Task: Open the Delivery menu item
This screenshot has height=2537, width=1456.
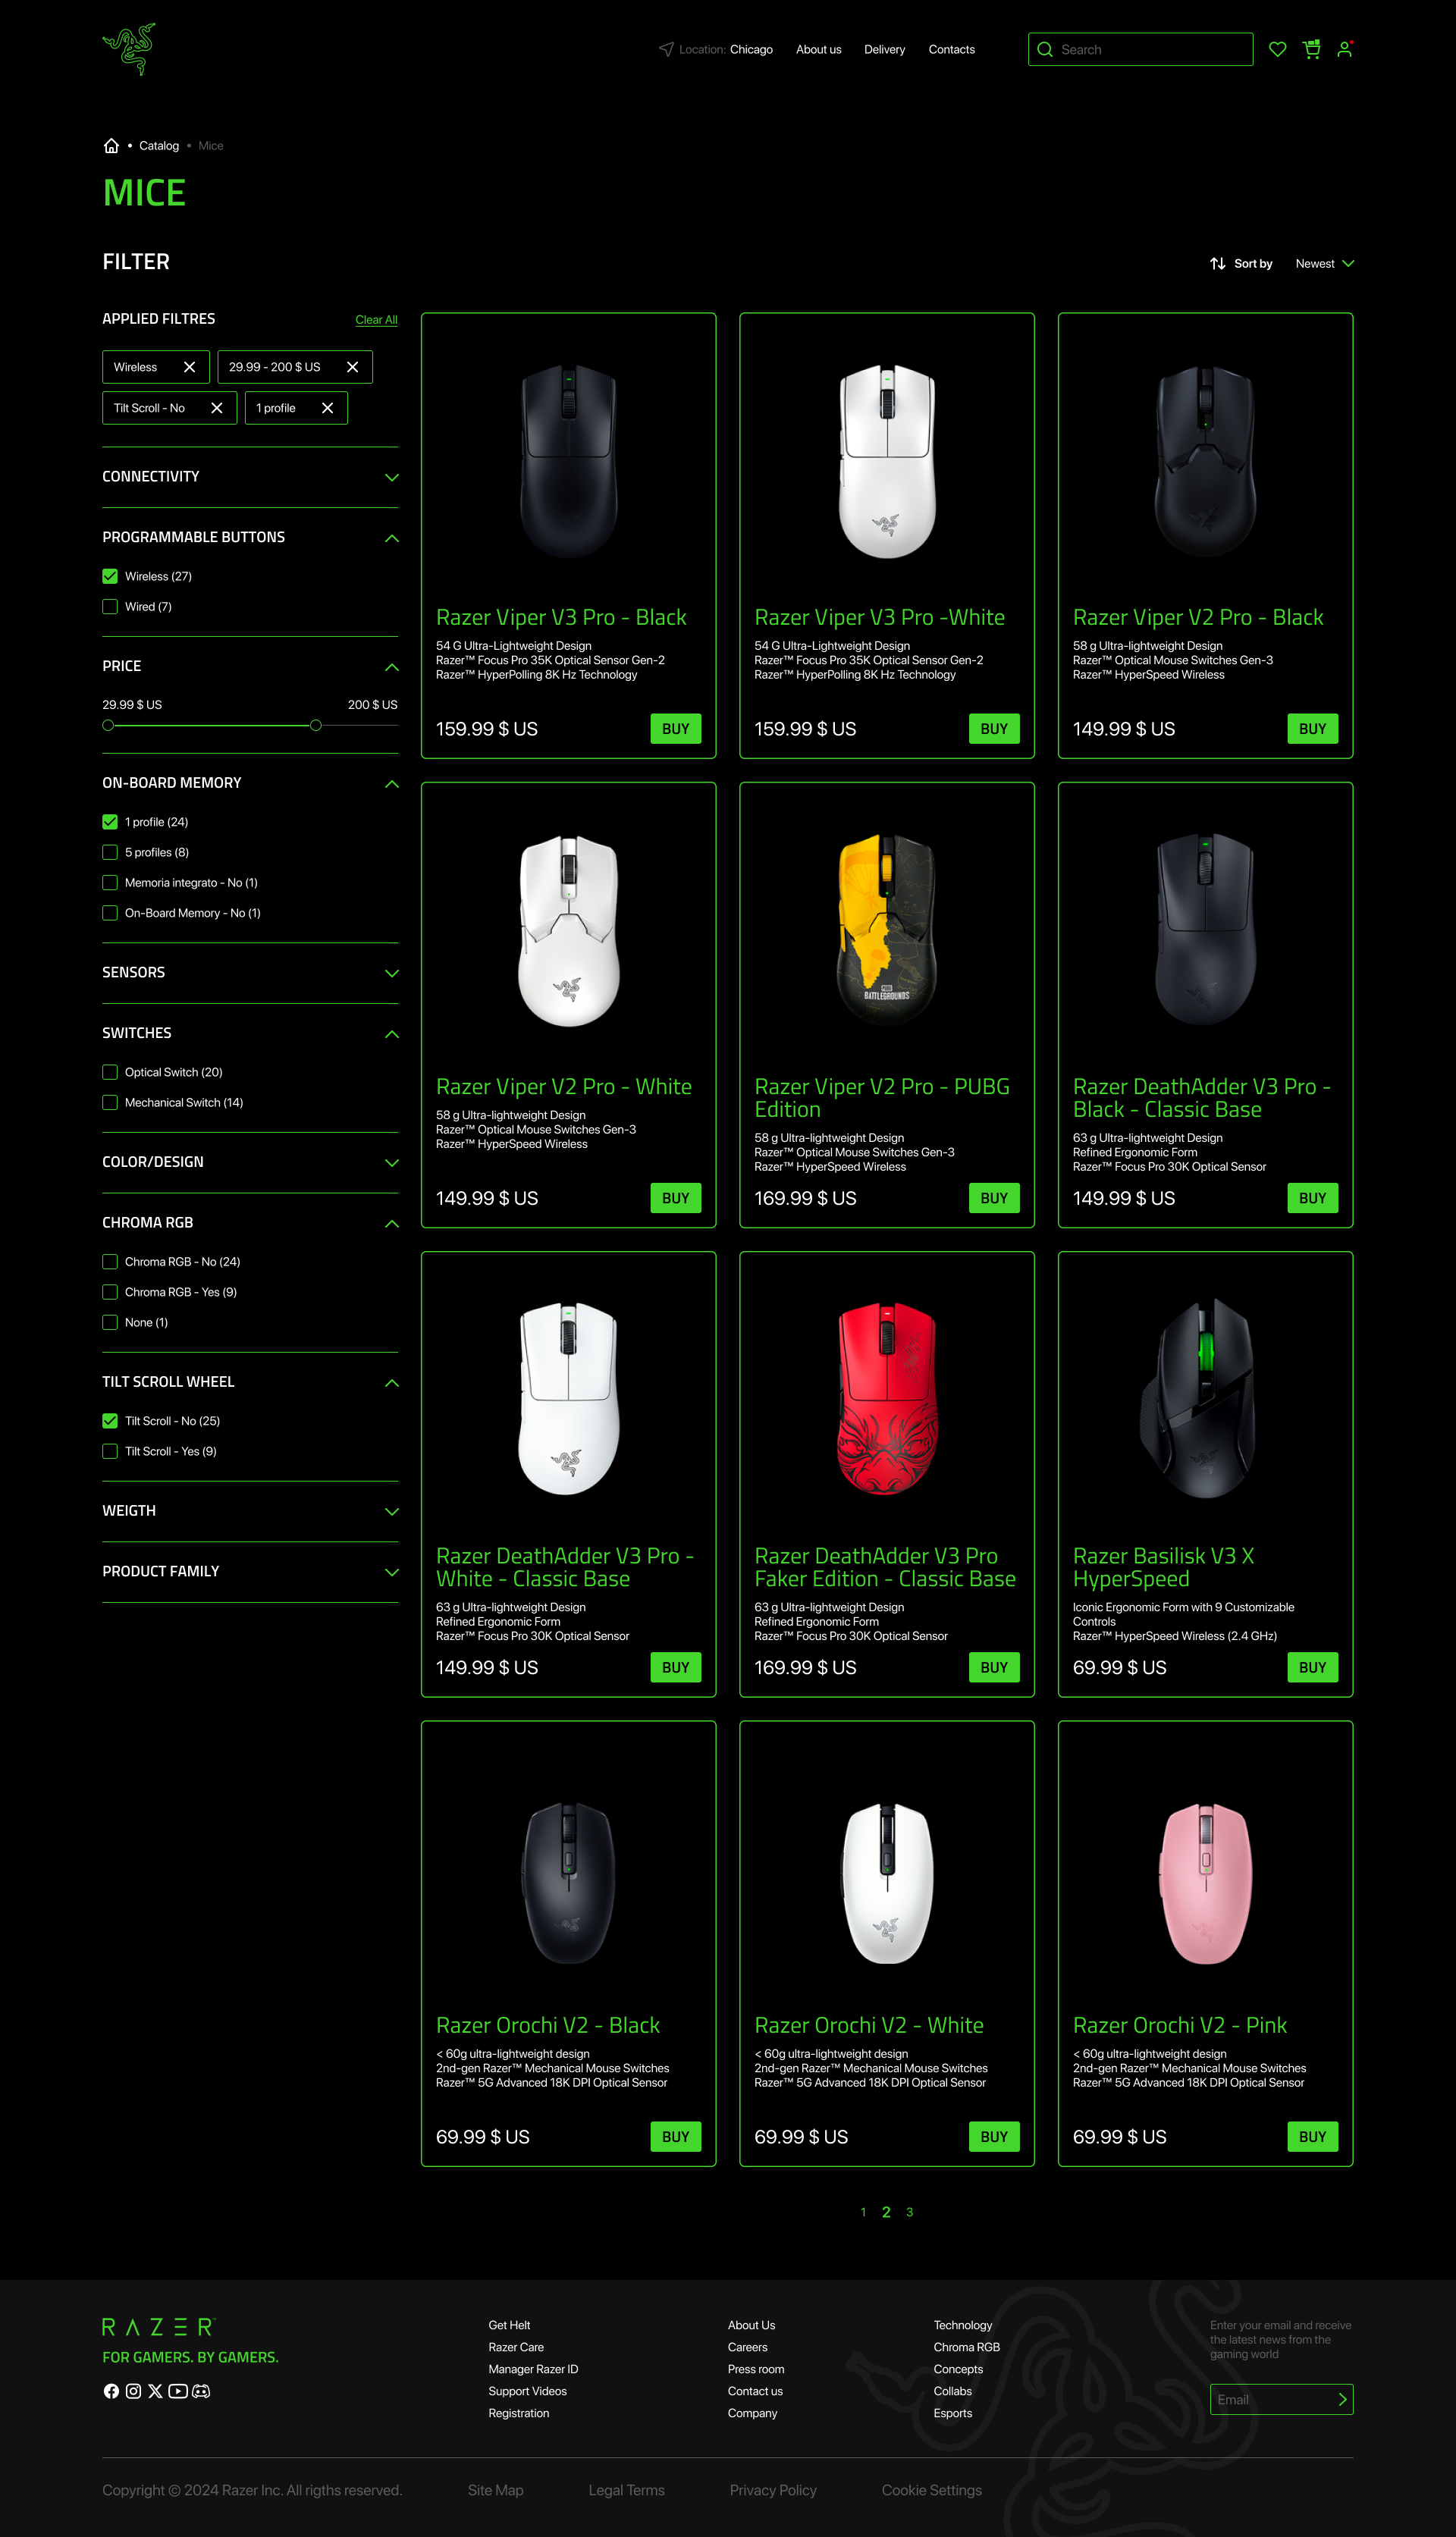Action: pyautogui.click(x=884, y=49)
